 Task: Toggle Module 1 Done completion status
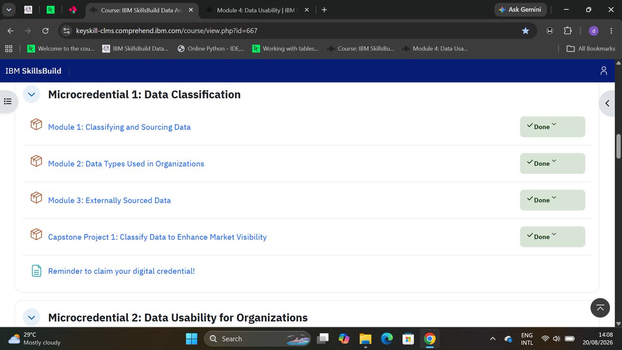point(553,127)
